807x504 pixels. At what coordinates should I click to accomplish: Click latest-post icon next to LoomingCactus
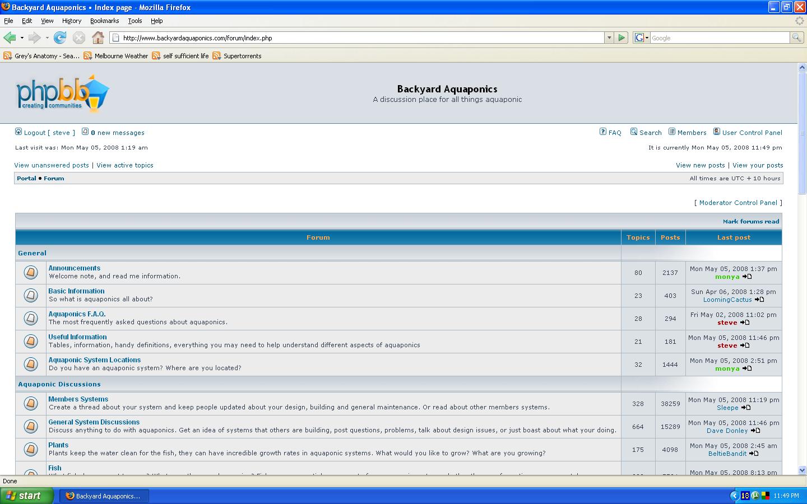coord(759,300)
